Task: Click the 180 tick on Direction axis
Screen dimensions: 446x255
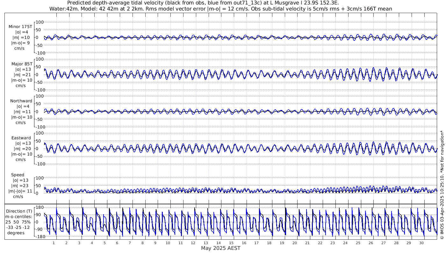Action: (x=39, y=207)
